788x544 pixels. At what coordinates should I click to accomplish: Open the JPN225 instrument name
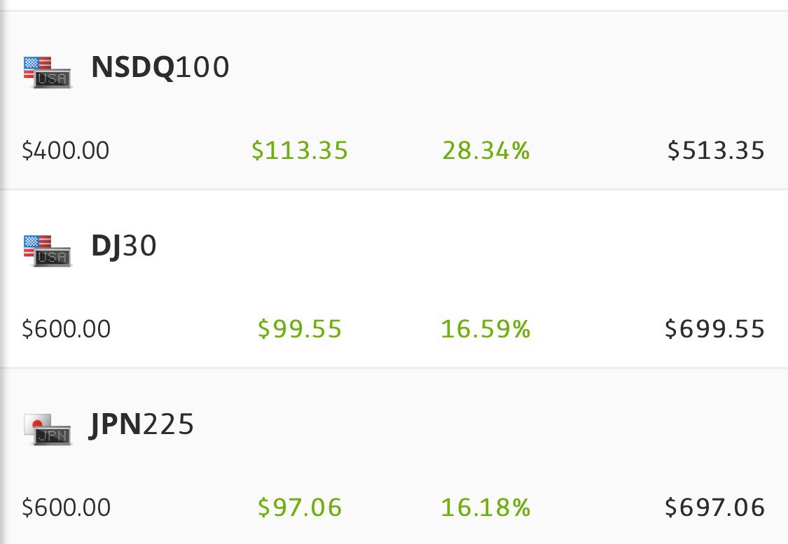point(142,425)
